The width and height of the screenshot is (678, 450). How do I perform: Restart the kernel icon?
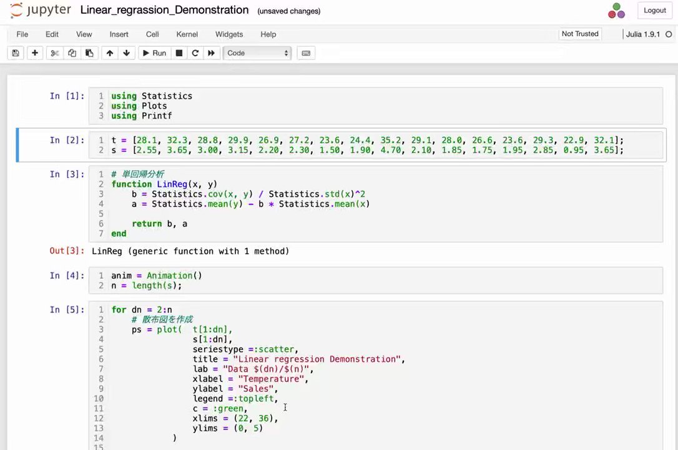(x=195, y=52)
